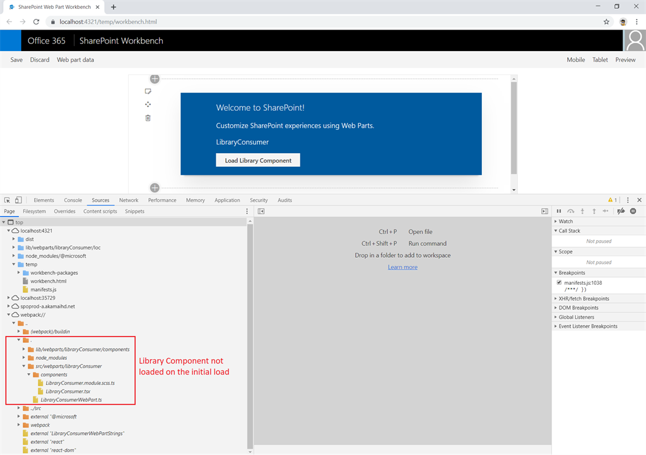646x455 pixels.
Task: Switch to the Network tab
Action: click(129, 200)
